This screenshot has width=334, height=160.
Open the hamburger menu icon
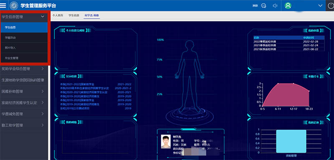pyautogui.click(x=3, y=5)
